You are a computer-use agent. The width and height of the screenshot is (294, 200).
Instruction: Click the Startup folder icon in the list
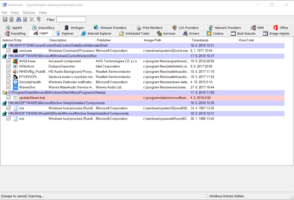5,93
